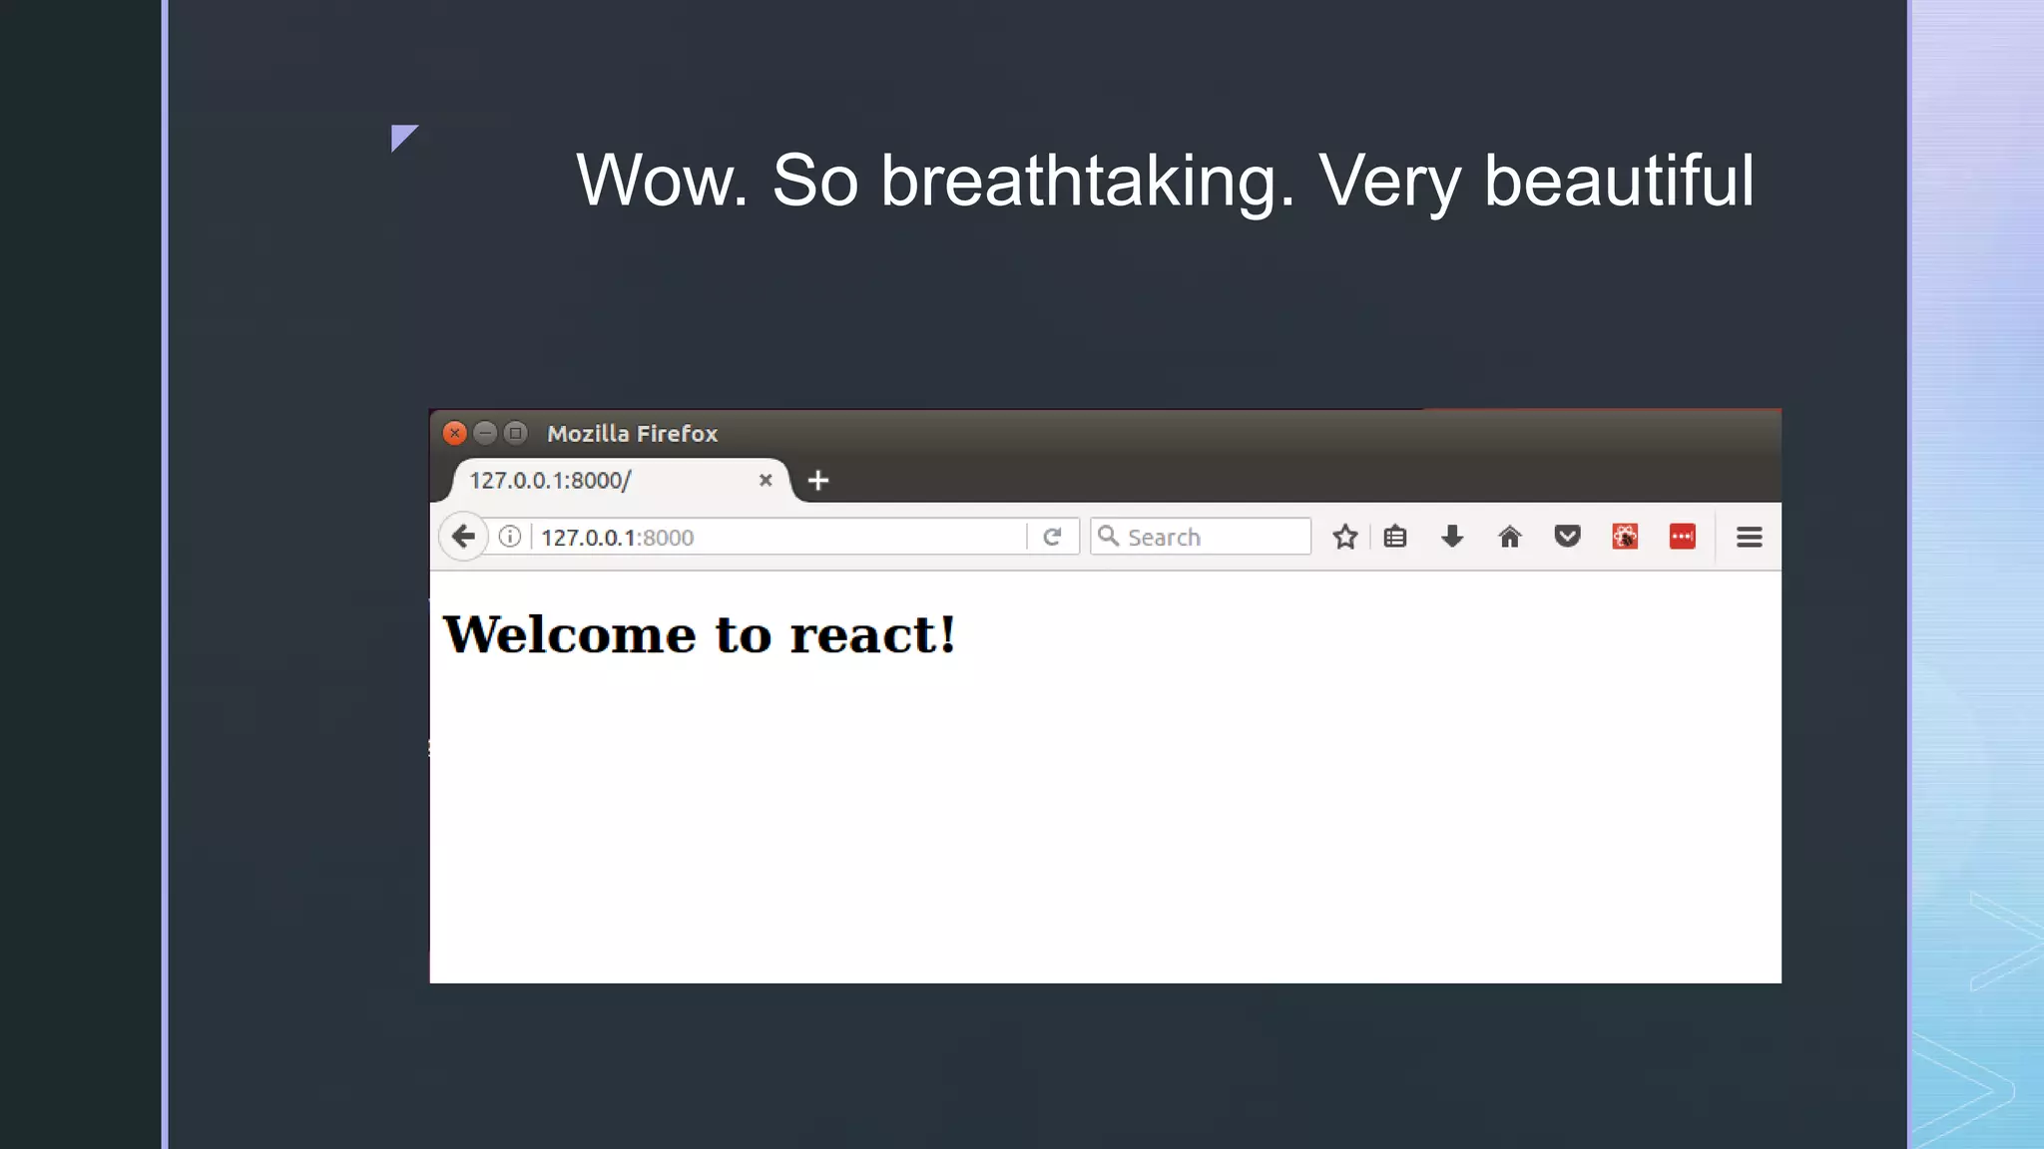The width and height of the screenshot is (2044, 1149).
Task: Save page to Pocket icon
Action: (x=1567, y=537)
